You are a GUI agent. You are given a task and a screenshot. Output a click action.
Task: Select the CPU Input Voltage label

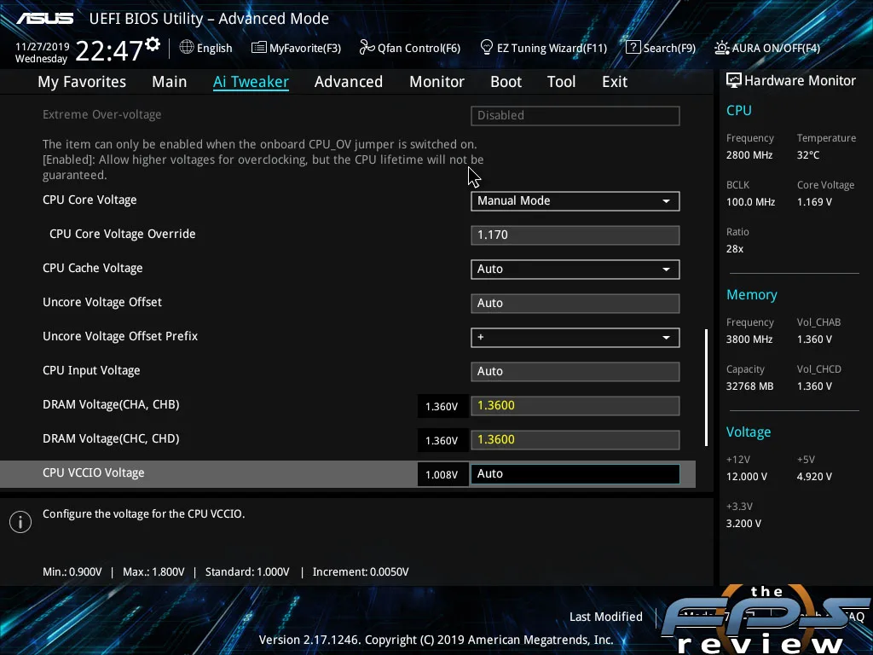click(91, 370)
